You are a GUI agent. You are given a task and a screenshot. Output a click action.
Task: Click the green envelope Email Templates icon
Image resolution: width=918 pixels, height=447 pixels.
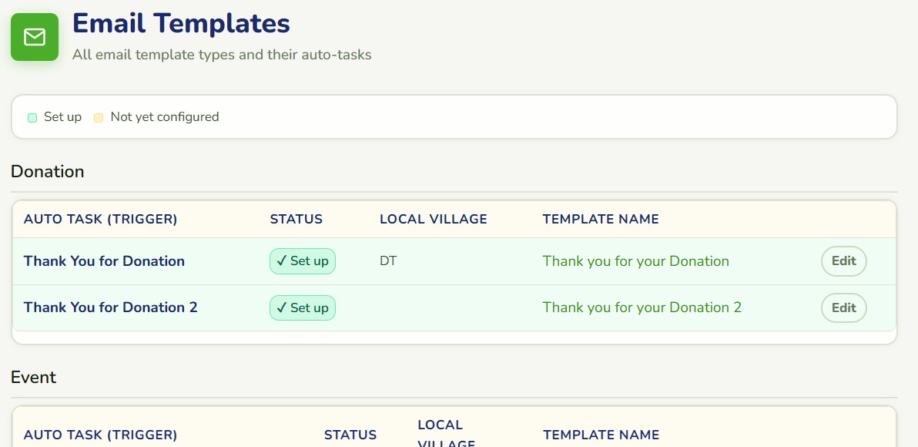pos(35,37)
